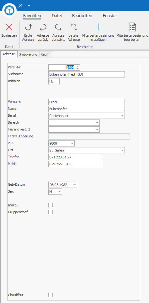
Task: Open the Bearbeiten ribbon menu
Action: (x=82, y=16)
